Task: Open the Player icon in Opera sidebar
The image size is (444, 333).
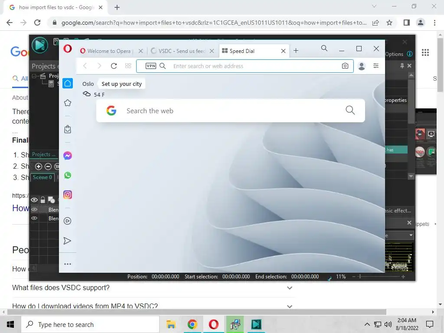Action: (67, 221)
